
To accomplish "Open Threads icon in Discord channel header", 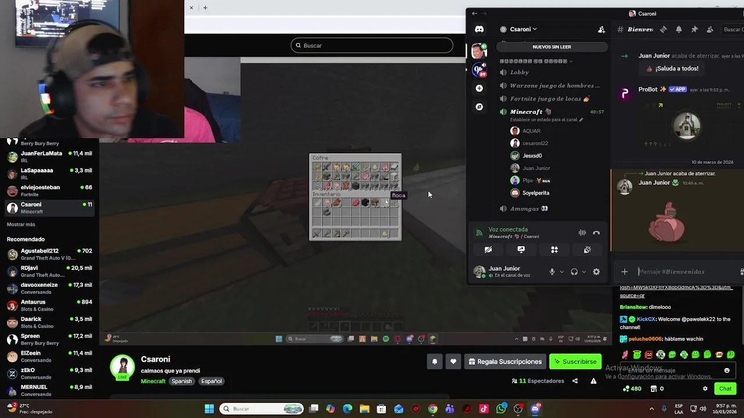I will 663,29.
